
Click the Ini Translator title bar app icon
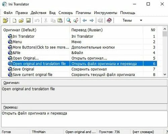(x=4, y=4)
